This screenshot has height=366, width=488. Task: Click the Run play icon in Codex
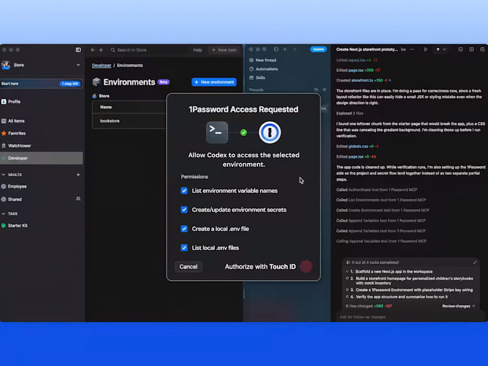click(425, 49)
